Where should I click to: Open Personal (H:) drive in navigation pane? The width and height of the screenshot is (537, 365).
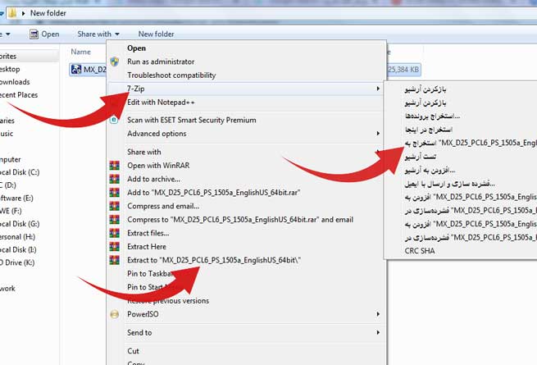(x=17, y=237)
